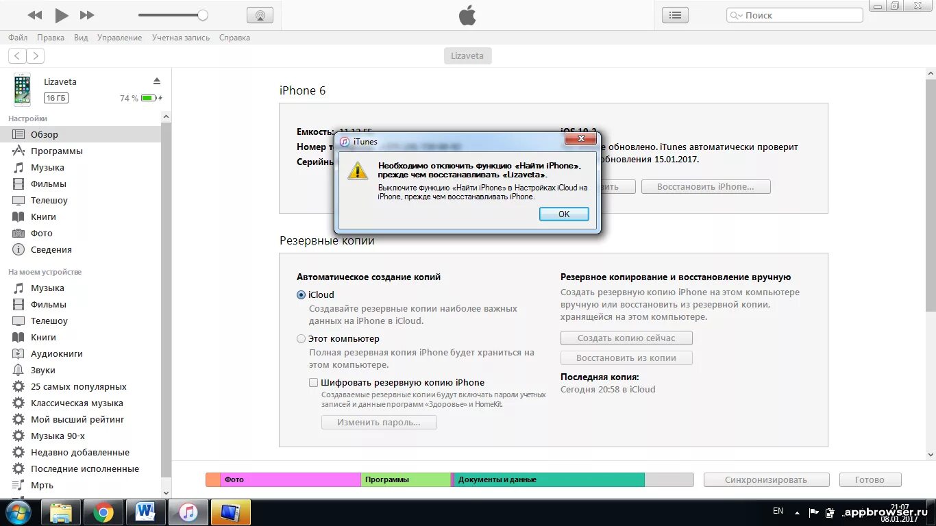The width and height of the screenshot is (936, 526).
Task: Open the Справка menu
Action: coord(234,38)
